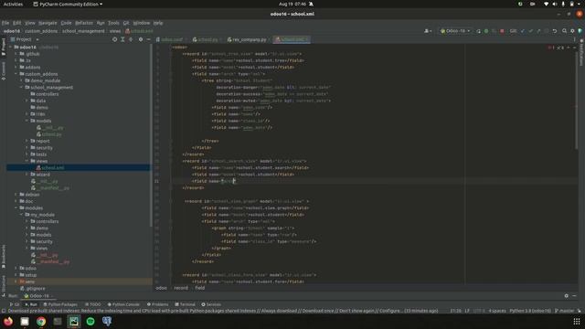The image size is (585, 329).
Task: Click the Git commit checkmark icon
Action: coord(530,31)
